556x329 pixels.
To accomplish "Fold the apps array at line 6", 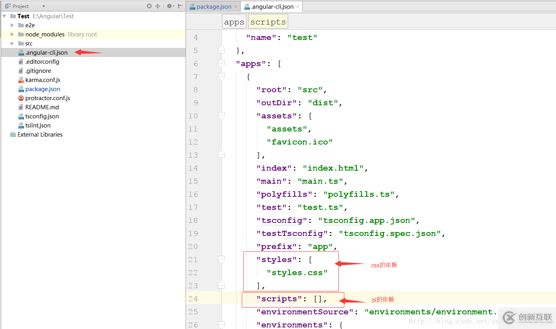I will (x=222, y=63).
